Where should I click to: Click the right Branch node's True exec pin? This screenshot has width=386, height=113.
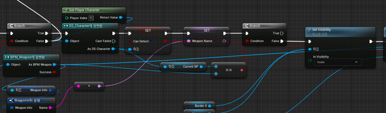click(282, 33)
